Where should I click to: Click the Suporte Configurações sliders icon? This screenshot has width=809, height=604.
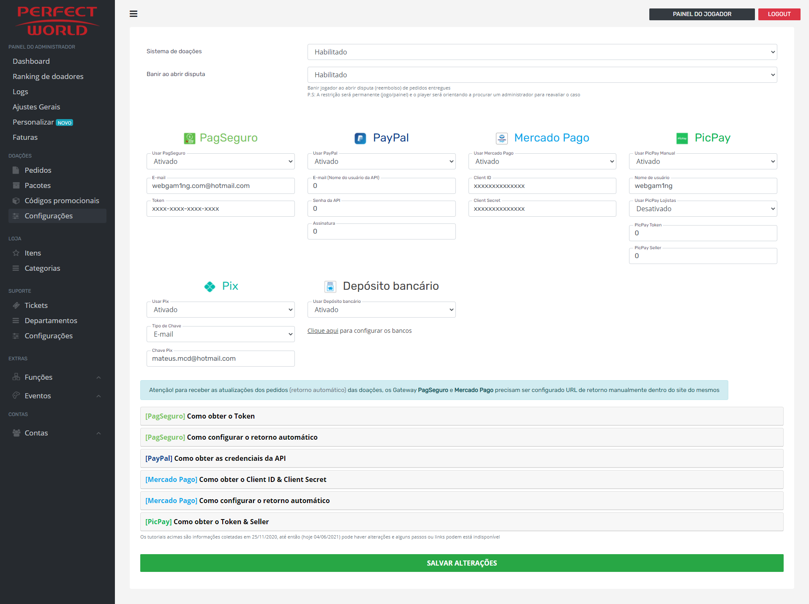coord(16,336)
